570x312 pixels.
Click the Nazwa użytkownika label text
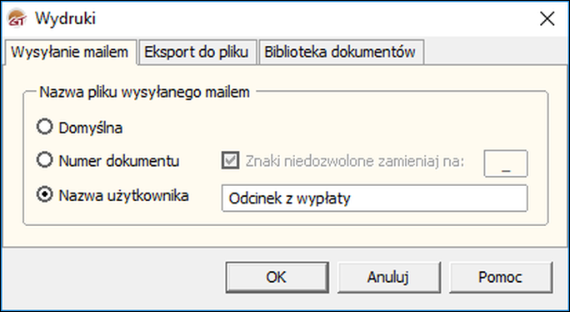[124, 196]
